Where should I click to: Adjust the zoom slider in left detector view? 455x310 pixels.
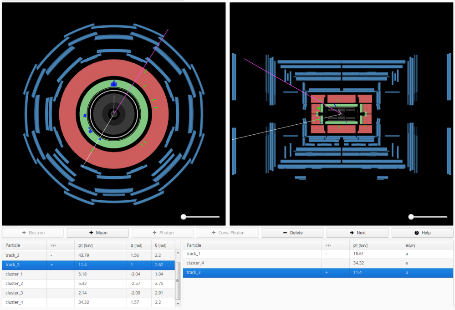tap(184, 217)
